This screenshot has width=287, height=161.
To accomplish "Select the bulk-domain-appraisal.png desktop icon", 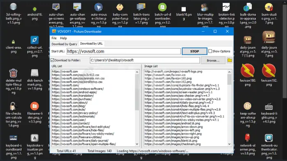I will [x=248, y=7].
